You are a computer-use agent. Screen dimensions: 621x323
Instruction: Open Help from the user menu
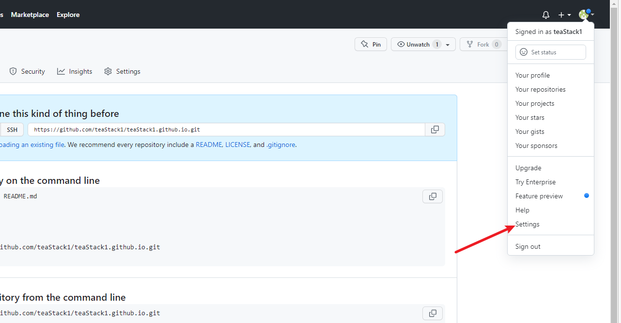pyautogui.click(x=550, y=210)
